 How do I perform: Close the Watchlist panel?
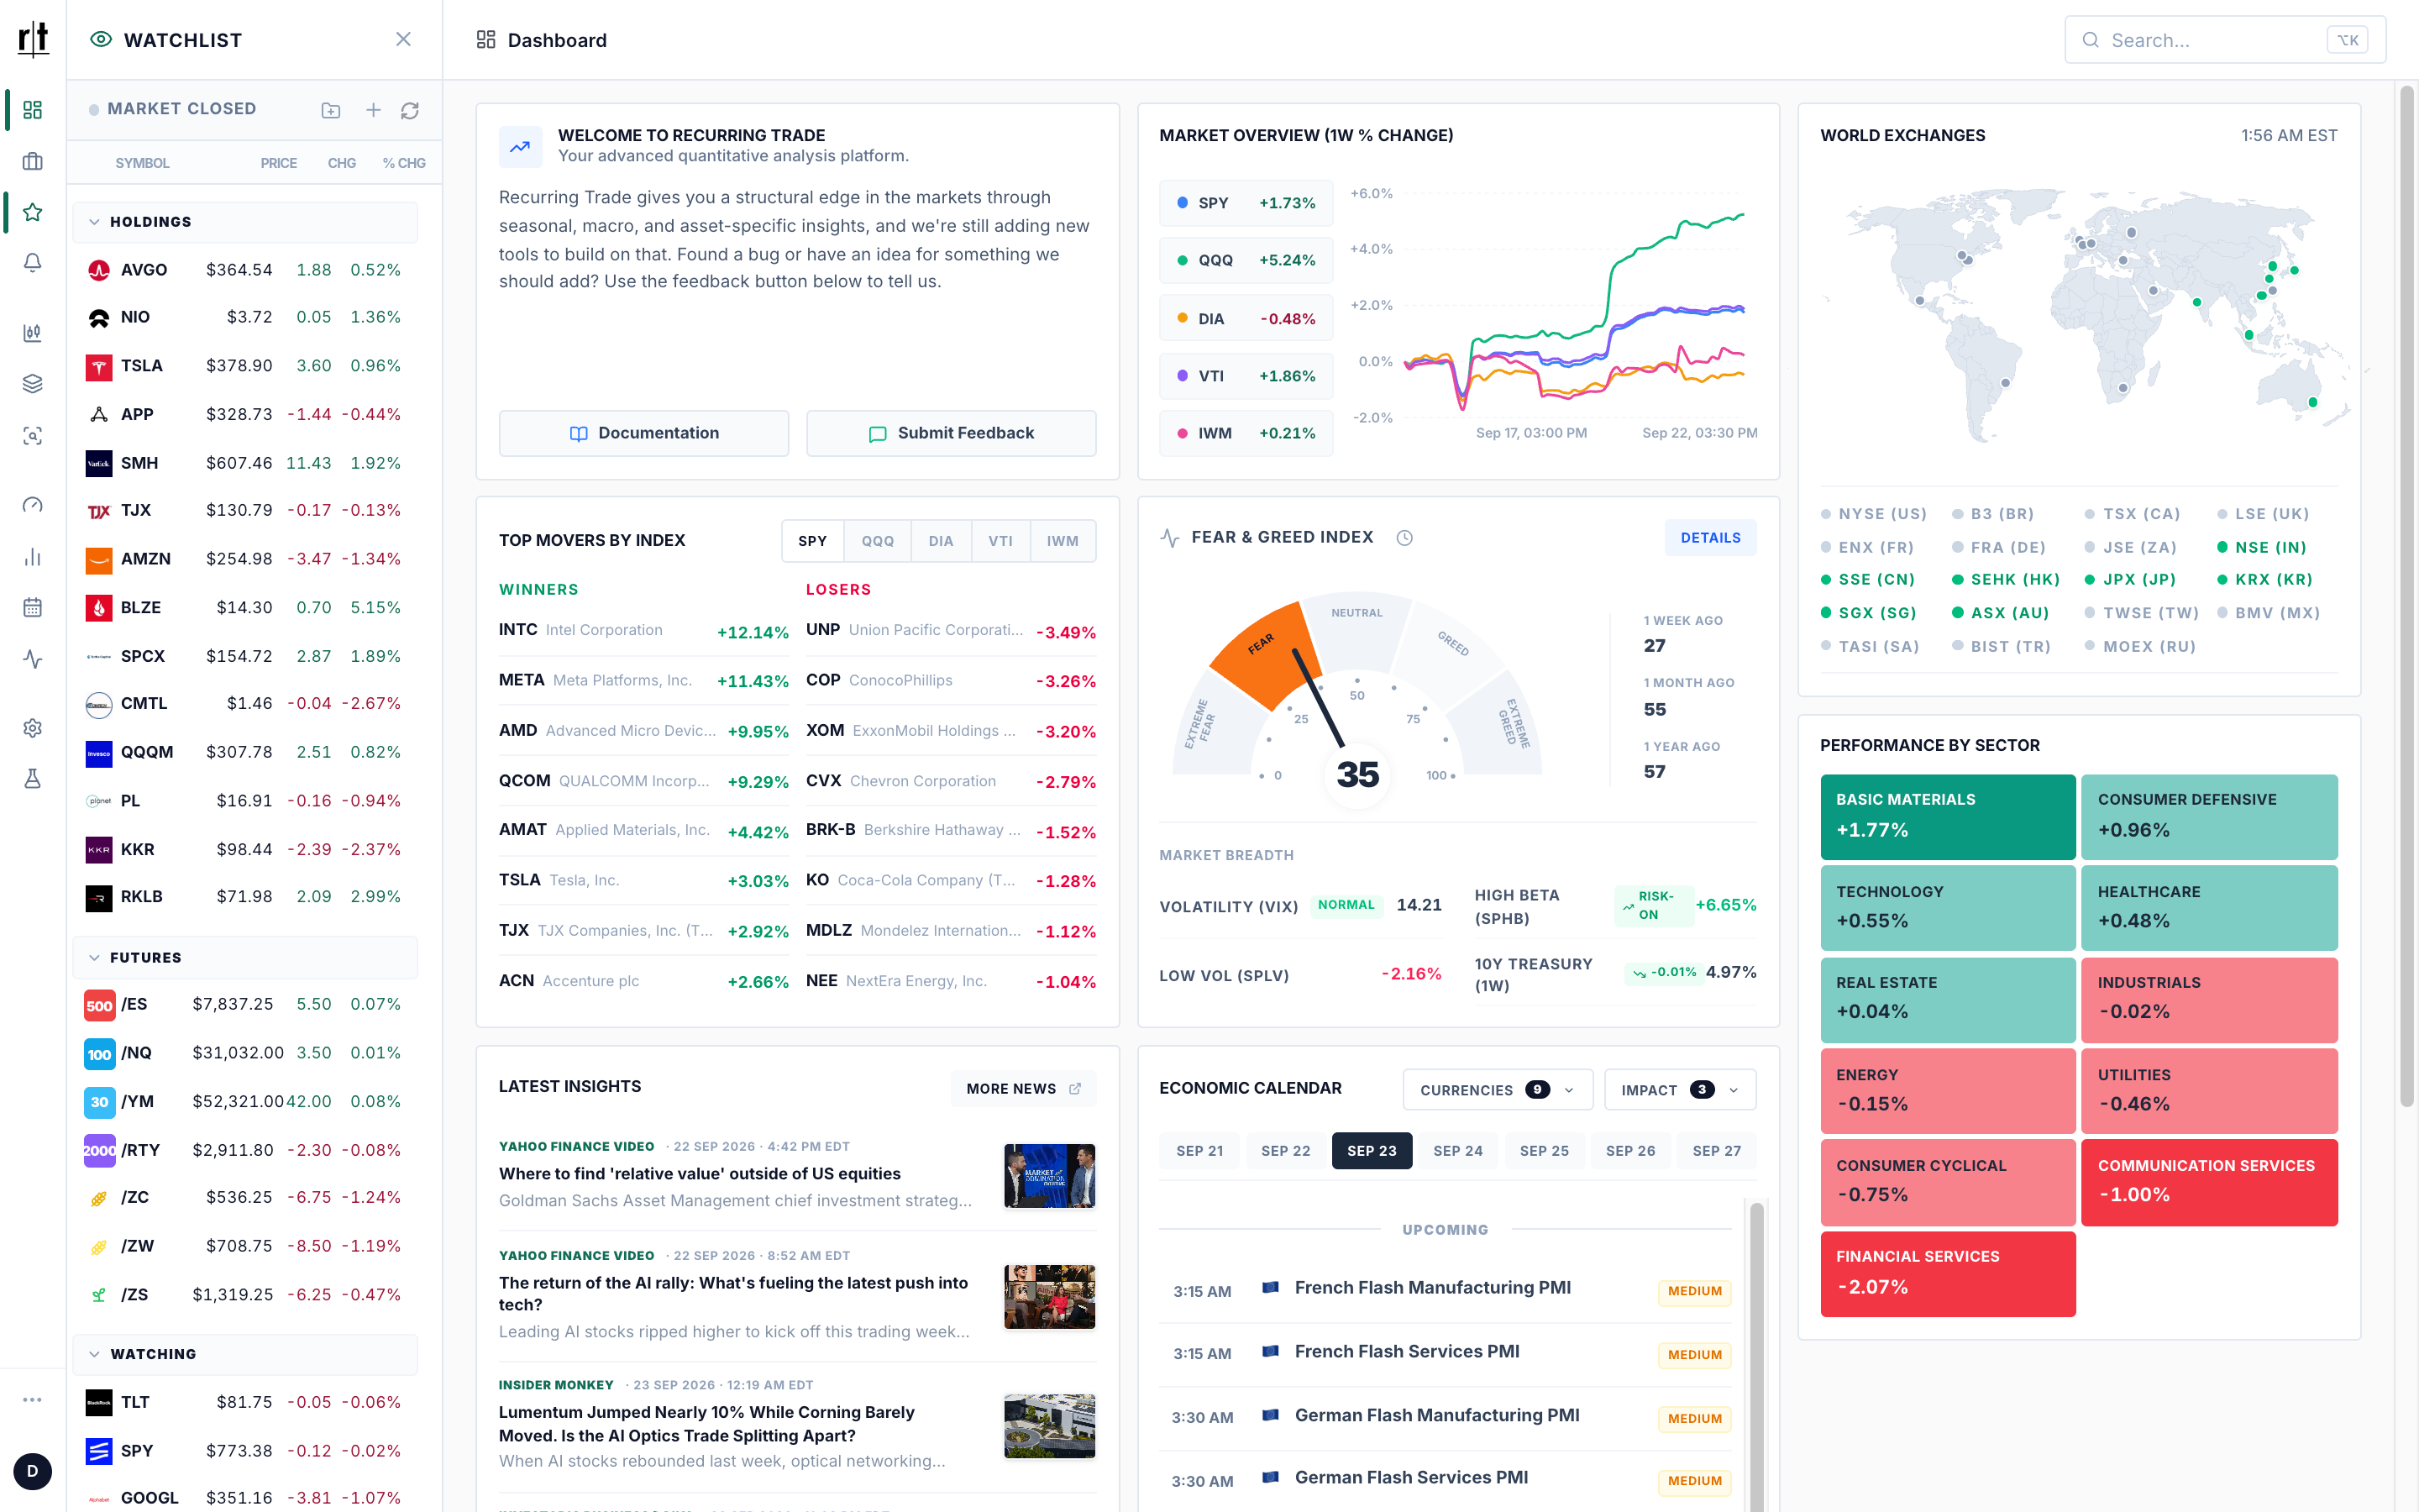(403, 39)
